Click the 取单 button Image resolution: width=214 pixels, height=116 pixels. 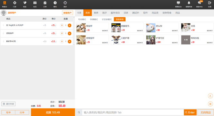click(x=8, y=112)
